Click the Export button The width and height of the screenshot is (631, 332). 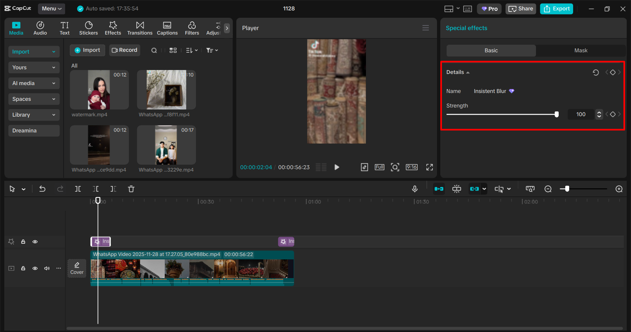point(556,9)
